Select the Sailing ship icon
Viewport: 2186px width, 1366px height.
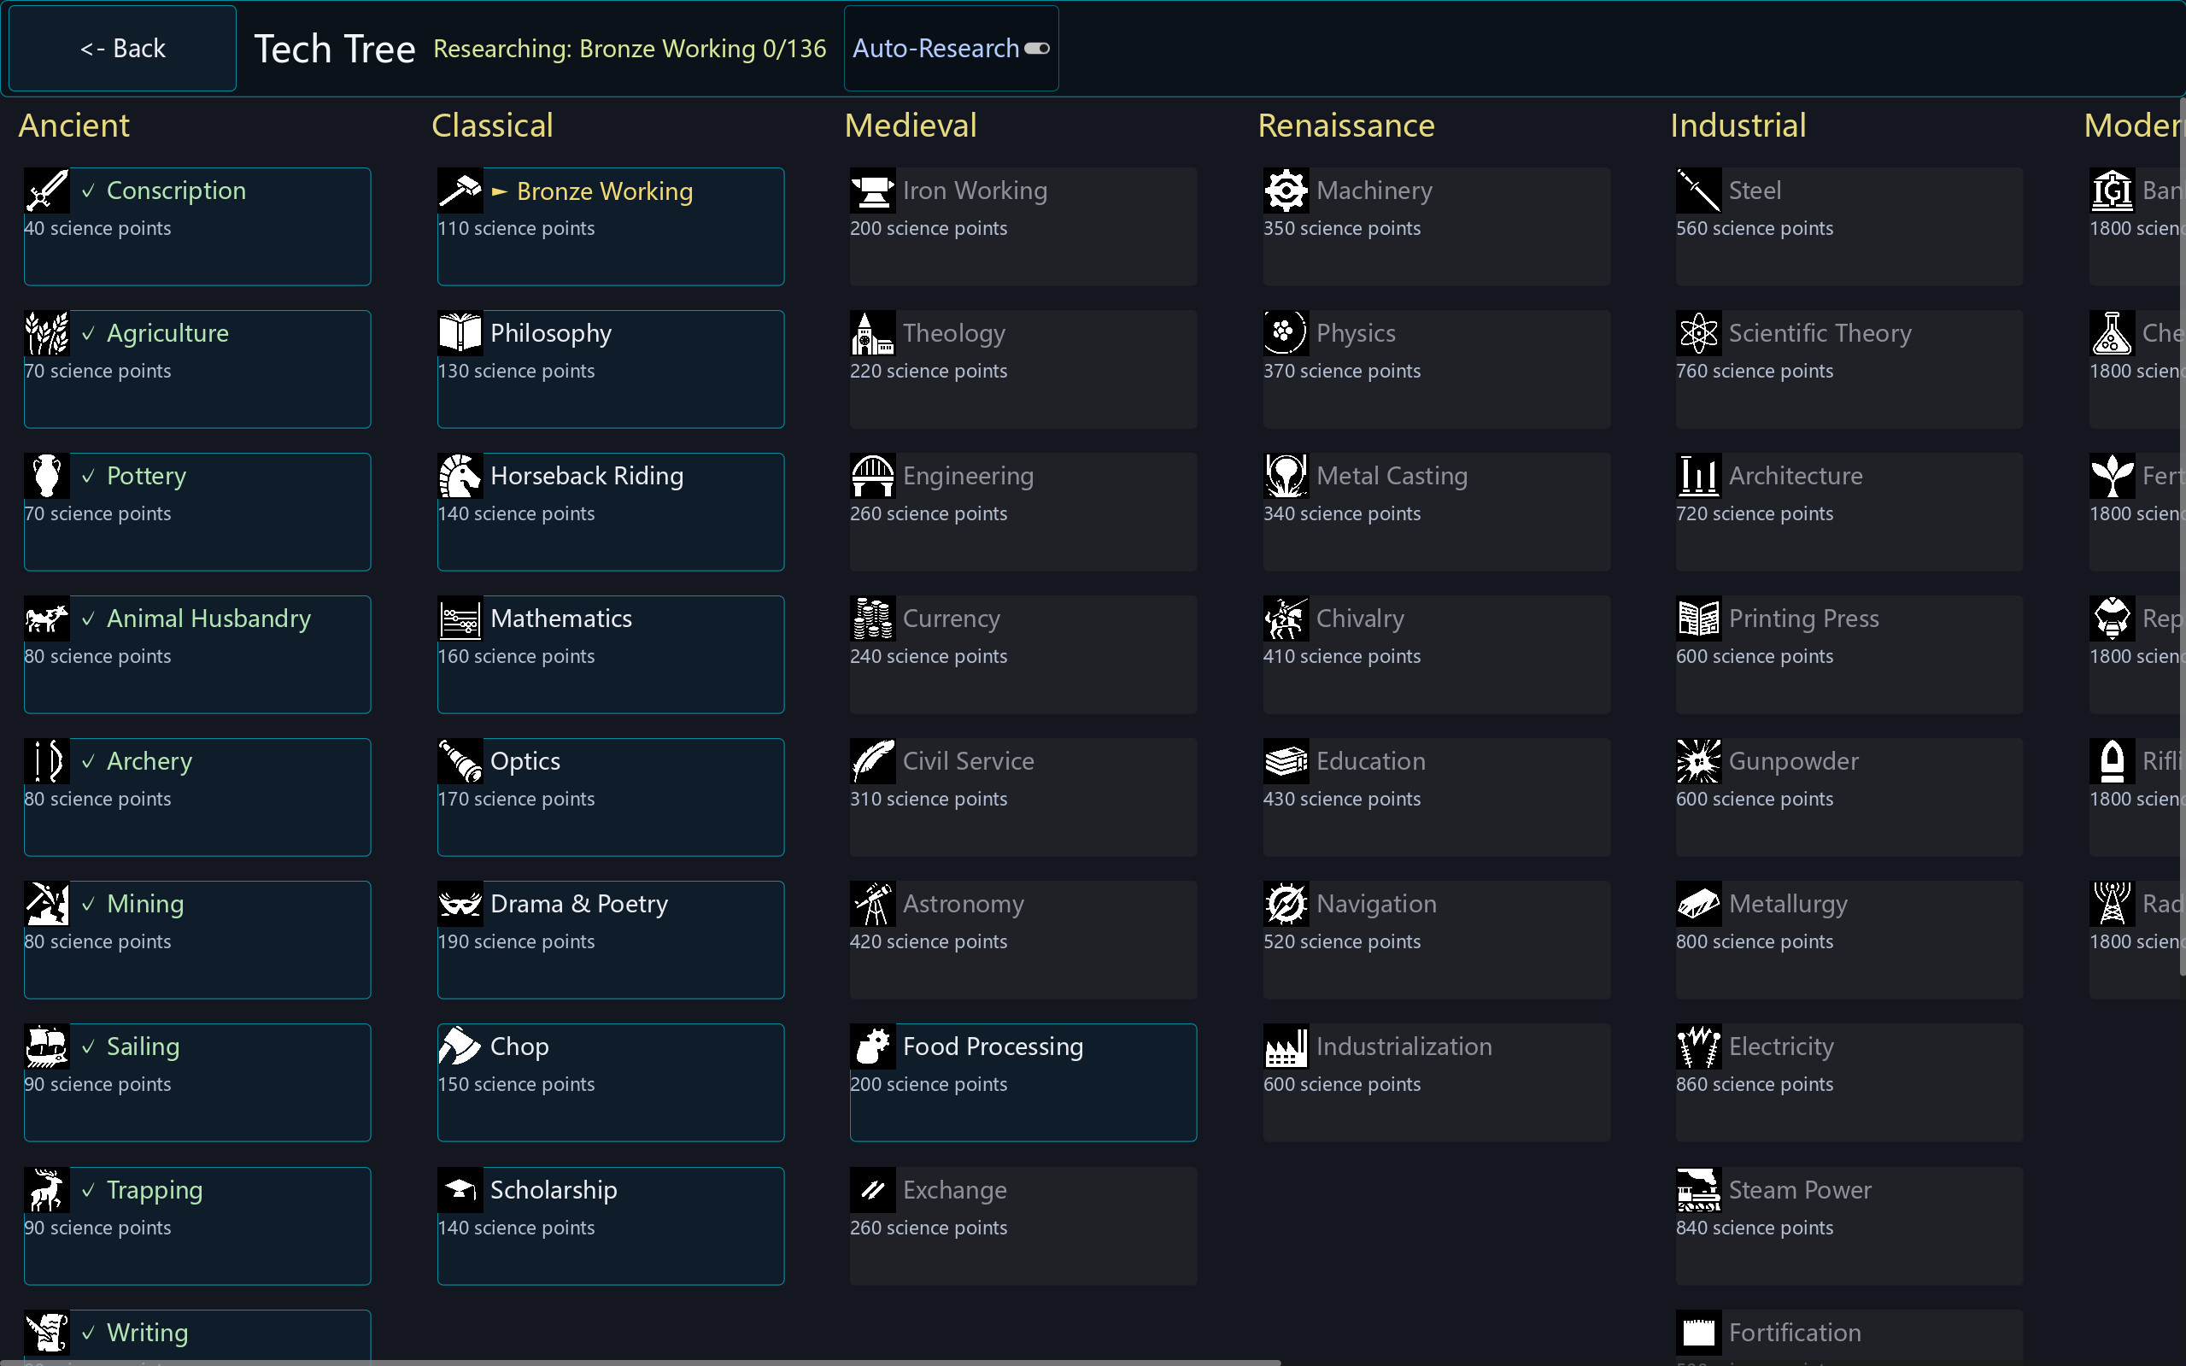[47, 1047]
